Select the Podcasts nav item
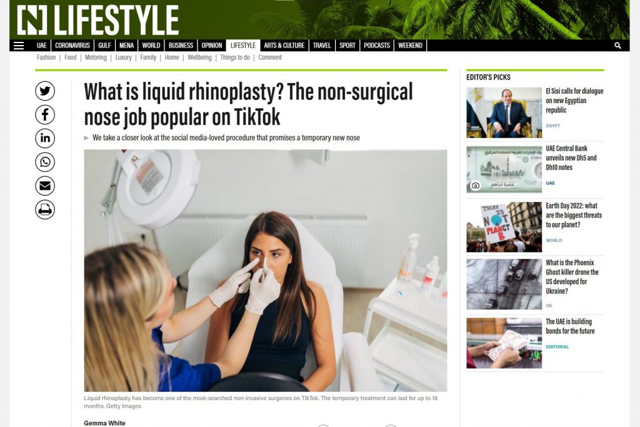Image resolution: width=640 pixels, height=427 pixels. click(377, 45)
